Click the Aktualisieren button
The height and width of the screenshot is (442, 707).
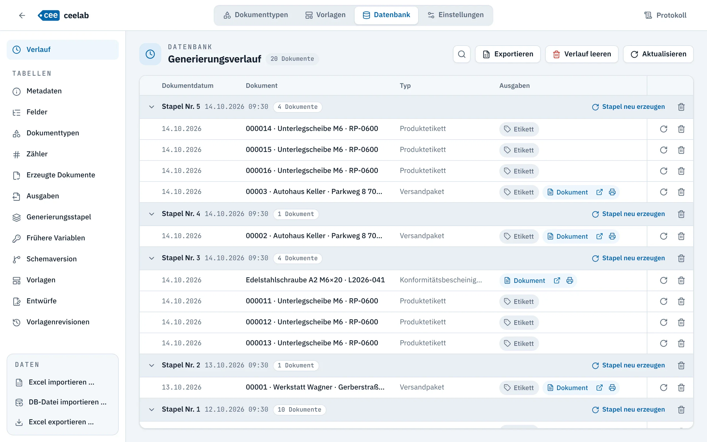(658, 54)
